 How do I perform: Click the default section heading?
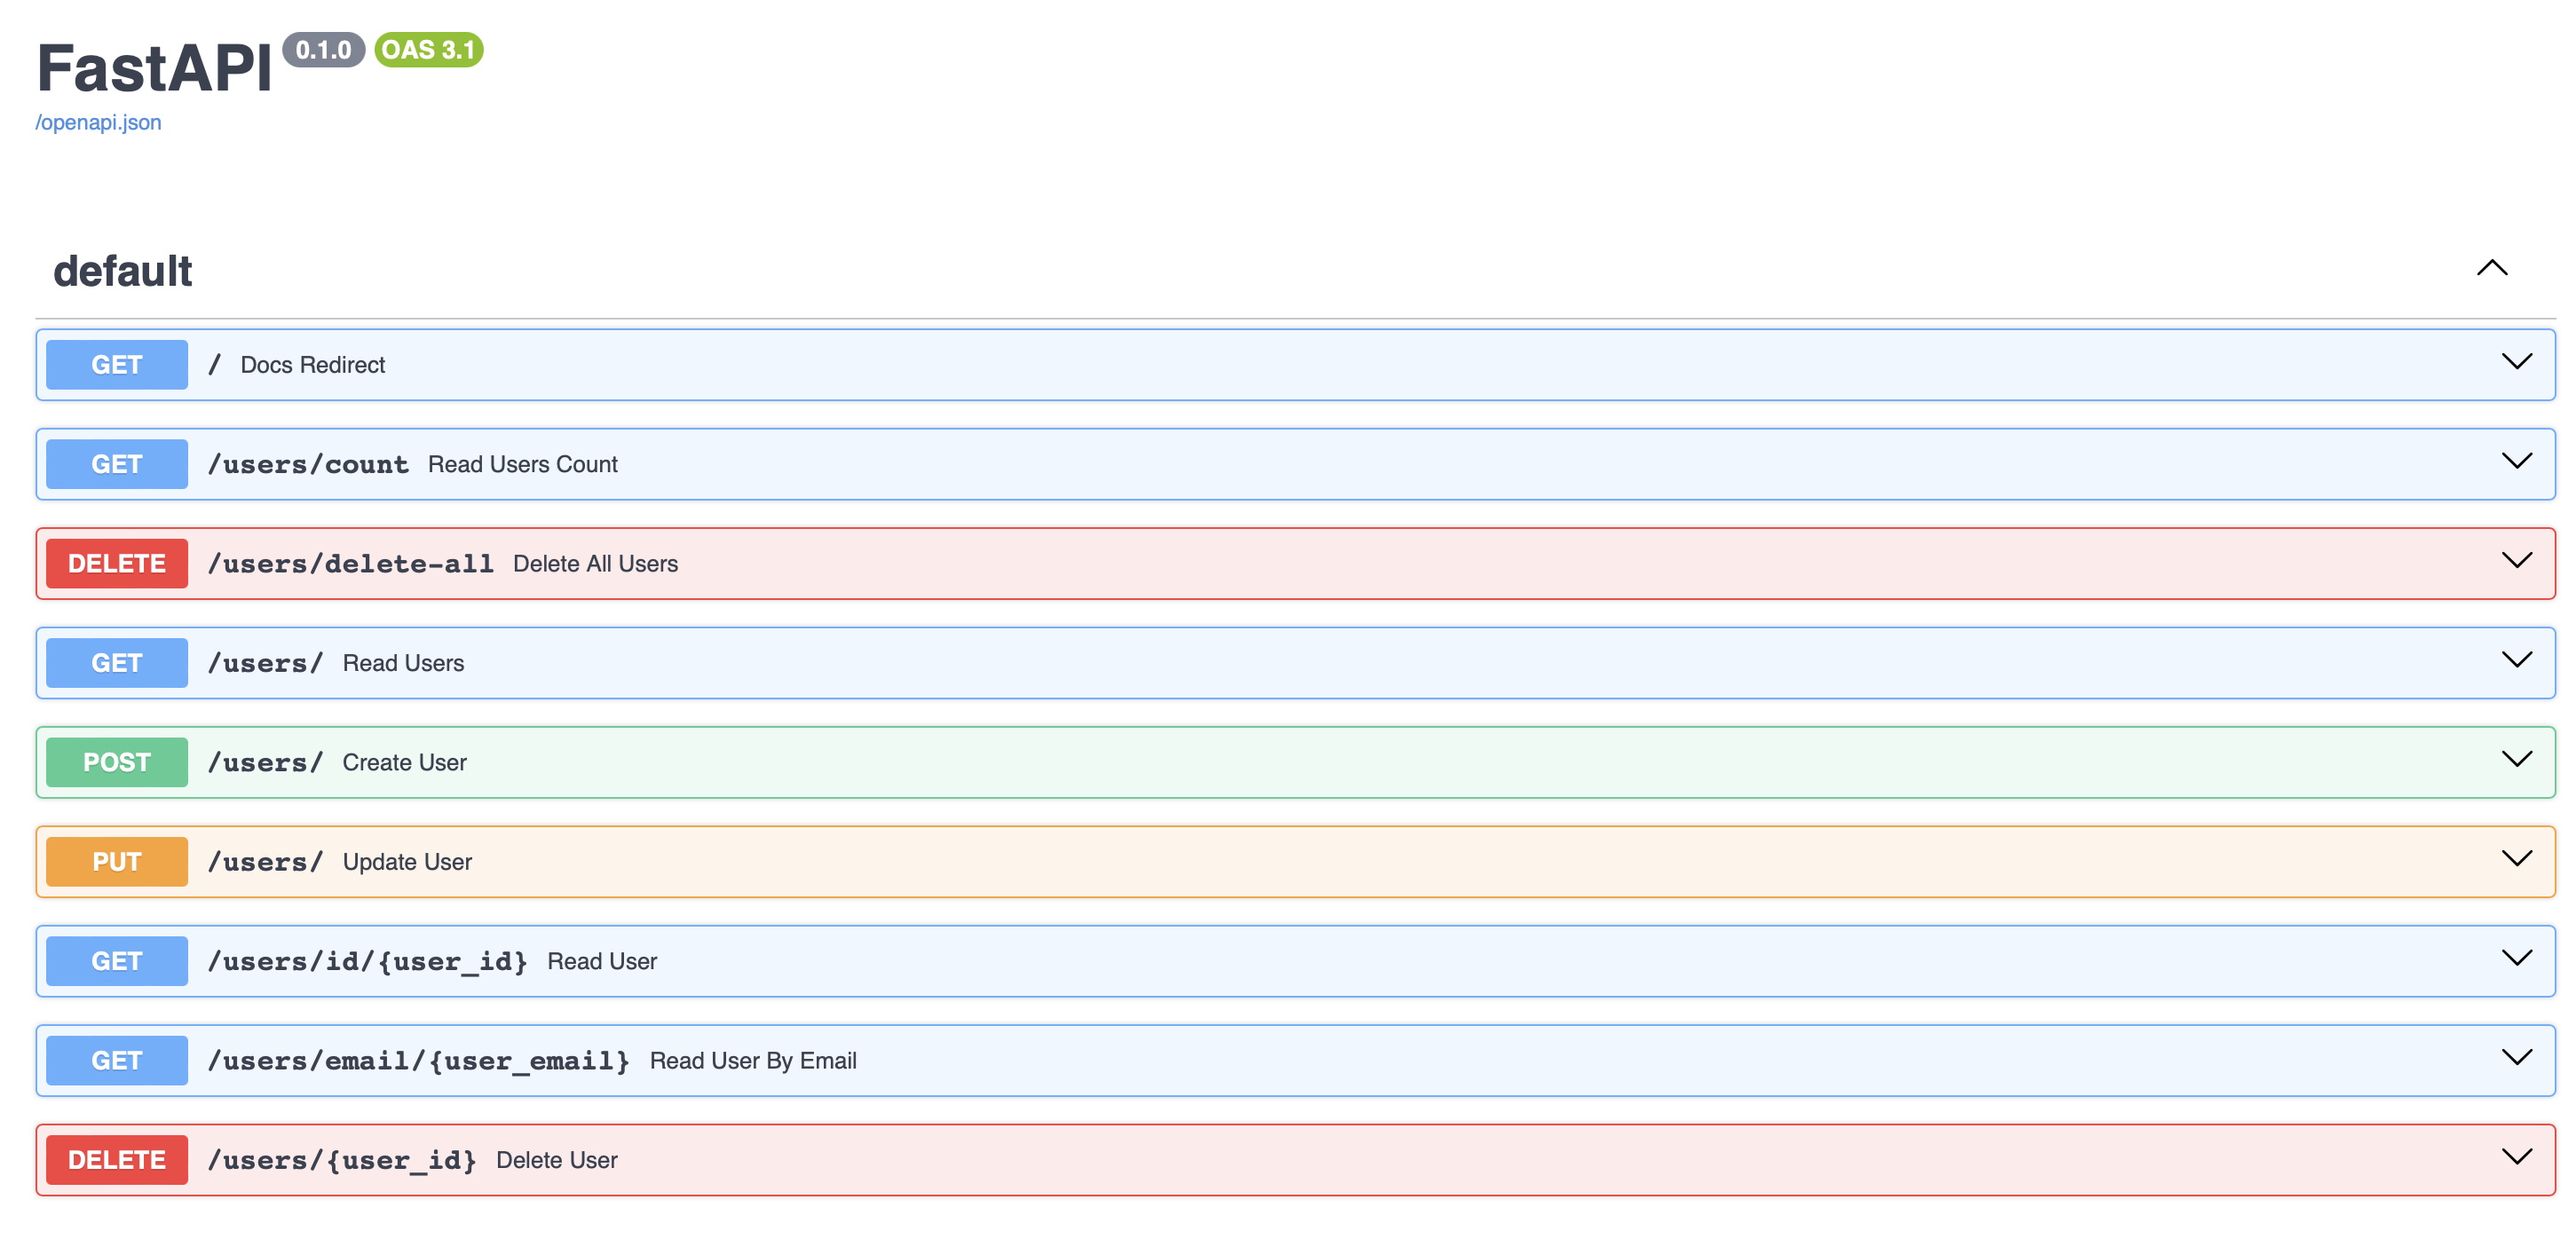(123, 271)
